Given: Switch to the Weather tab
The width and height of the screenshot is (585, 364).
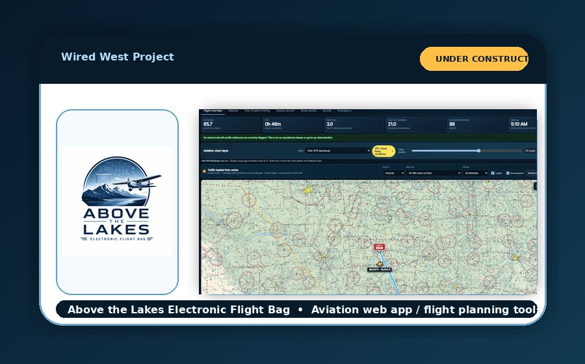Looking at the screenshot, I should [233, 110].
